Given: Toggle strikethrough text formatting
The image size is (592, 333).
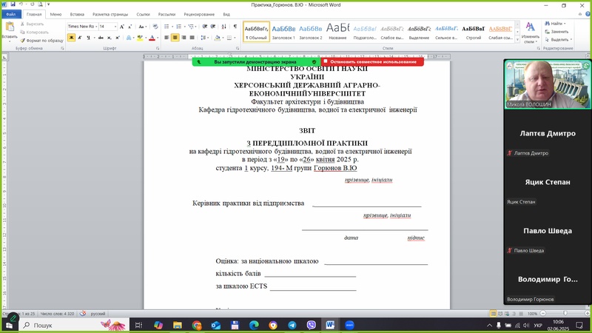Looking at the screenshot, I should pyautogui.click(x=101, y=38).
